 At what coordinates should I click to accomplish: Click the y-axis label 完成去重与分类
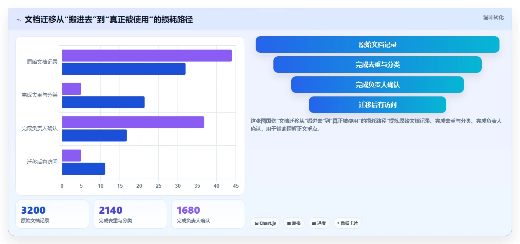40,95
